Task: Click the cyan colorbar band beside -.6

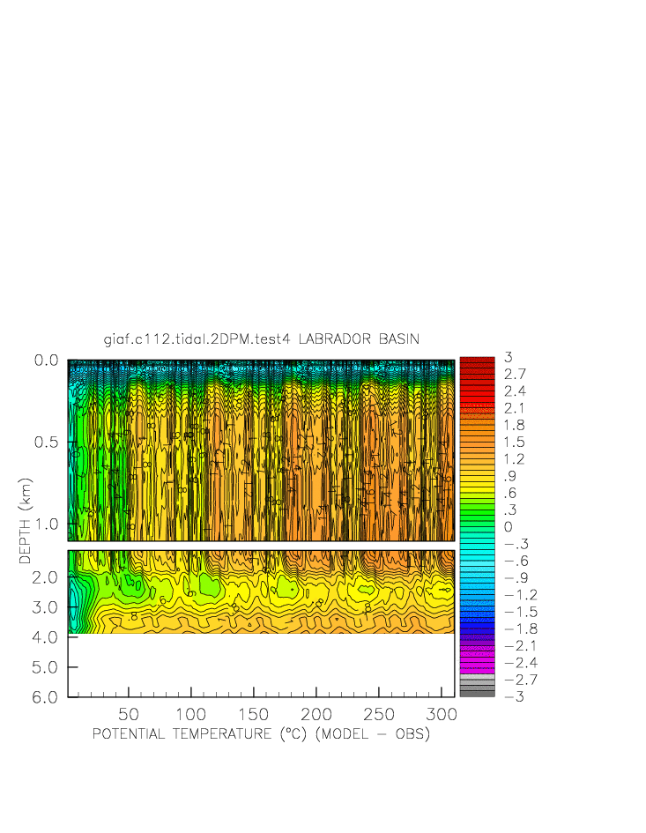Action: 477,561
